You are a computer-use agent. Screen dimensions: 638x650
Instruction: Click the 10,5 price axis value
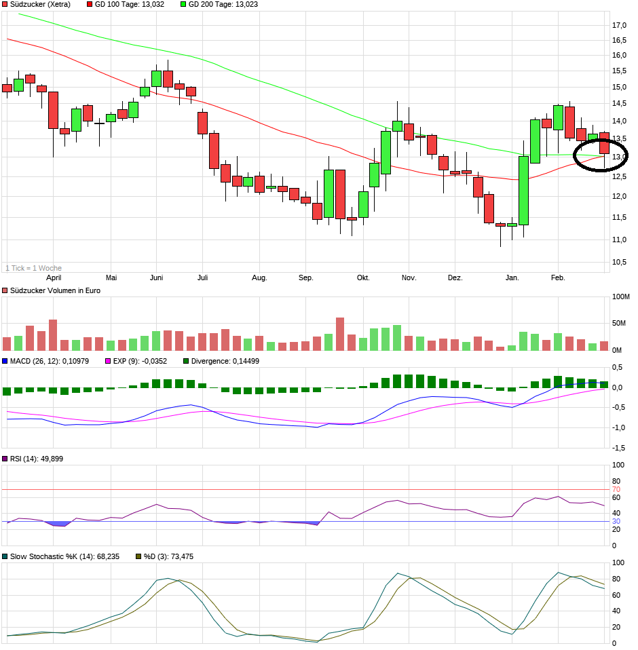pyautogui.click(x=619, y=262)
